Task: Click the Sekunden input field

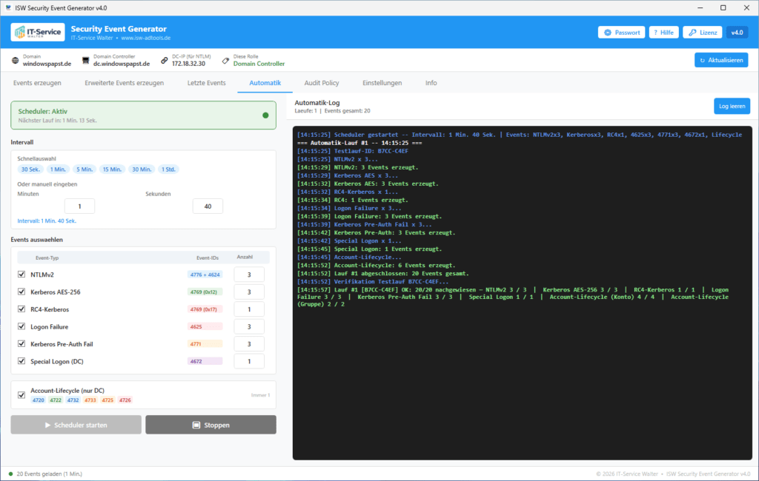Action: click(208, 206)
